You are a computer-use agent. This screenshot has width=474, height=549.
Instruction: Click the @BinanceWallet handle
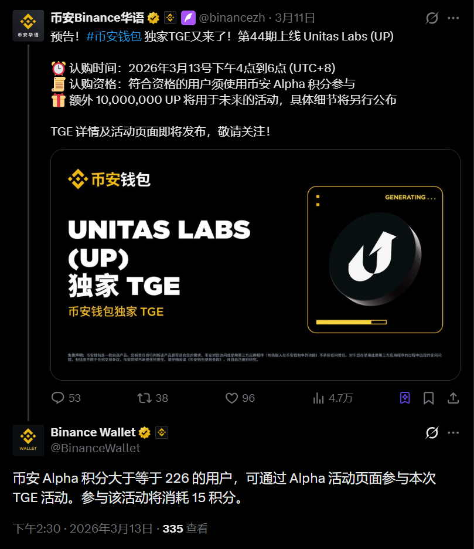96,448
